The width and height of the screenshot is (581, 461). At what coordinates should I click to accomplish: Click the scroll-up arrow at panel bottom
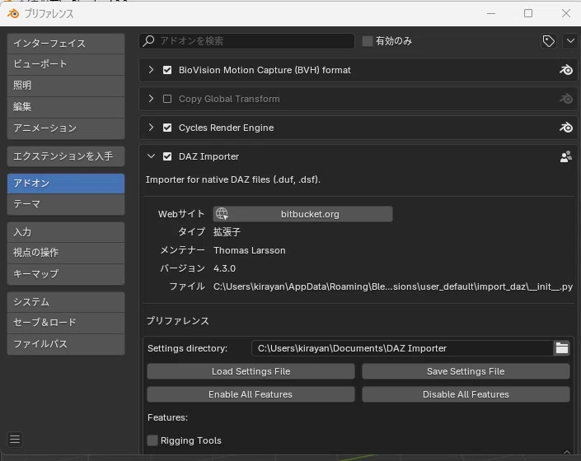pos(567,452)
